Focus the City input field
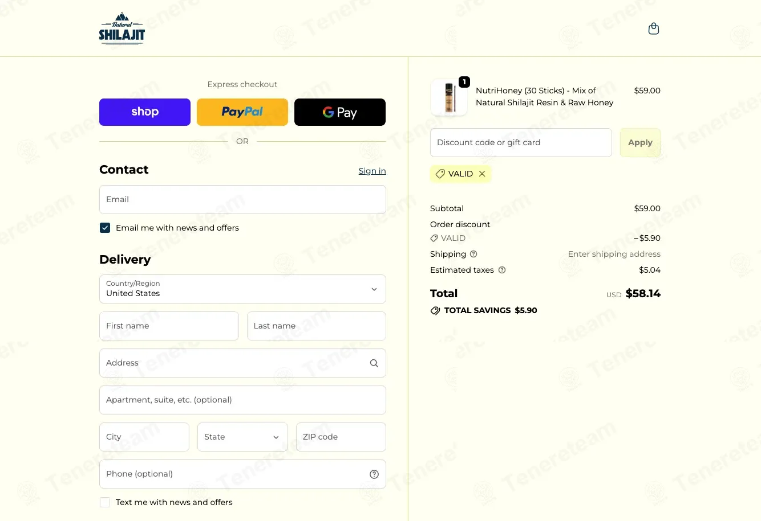Viewport: 761px width, 521px height. tap(144, 437)
